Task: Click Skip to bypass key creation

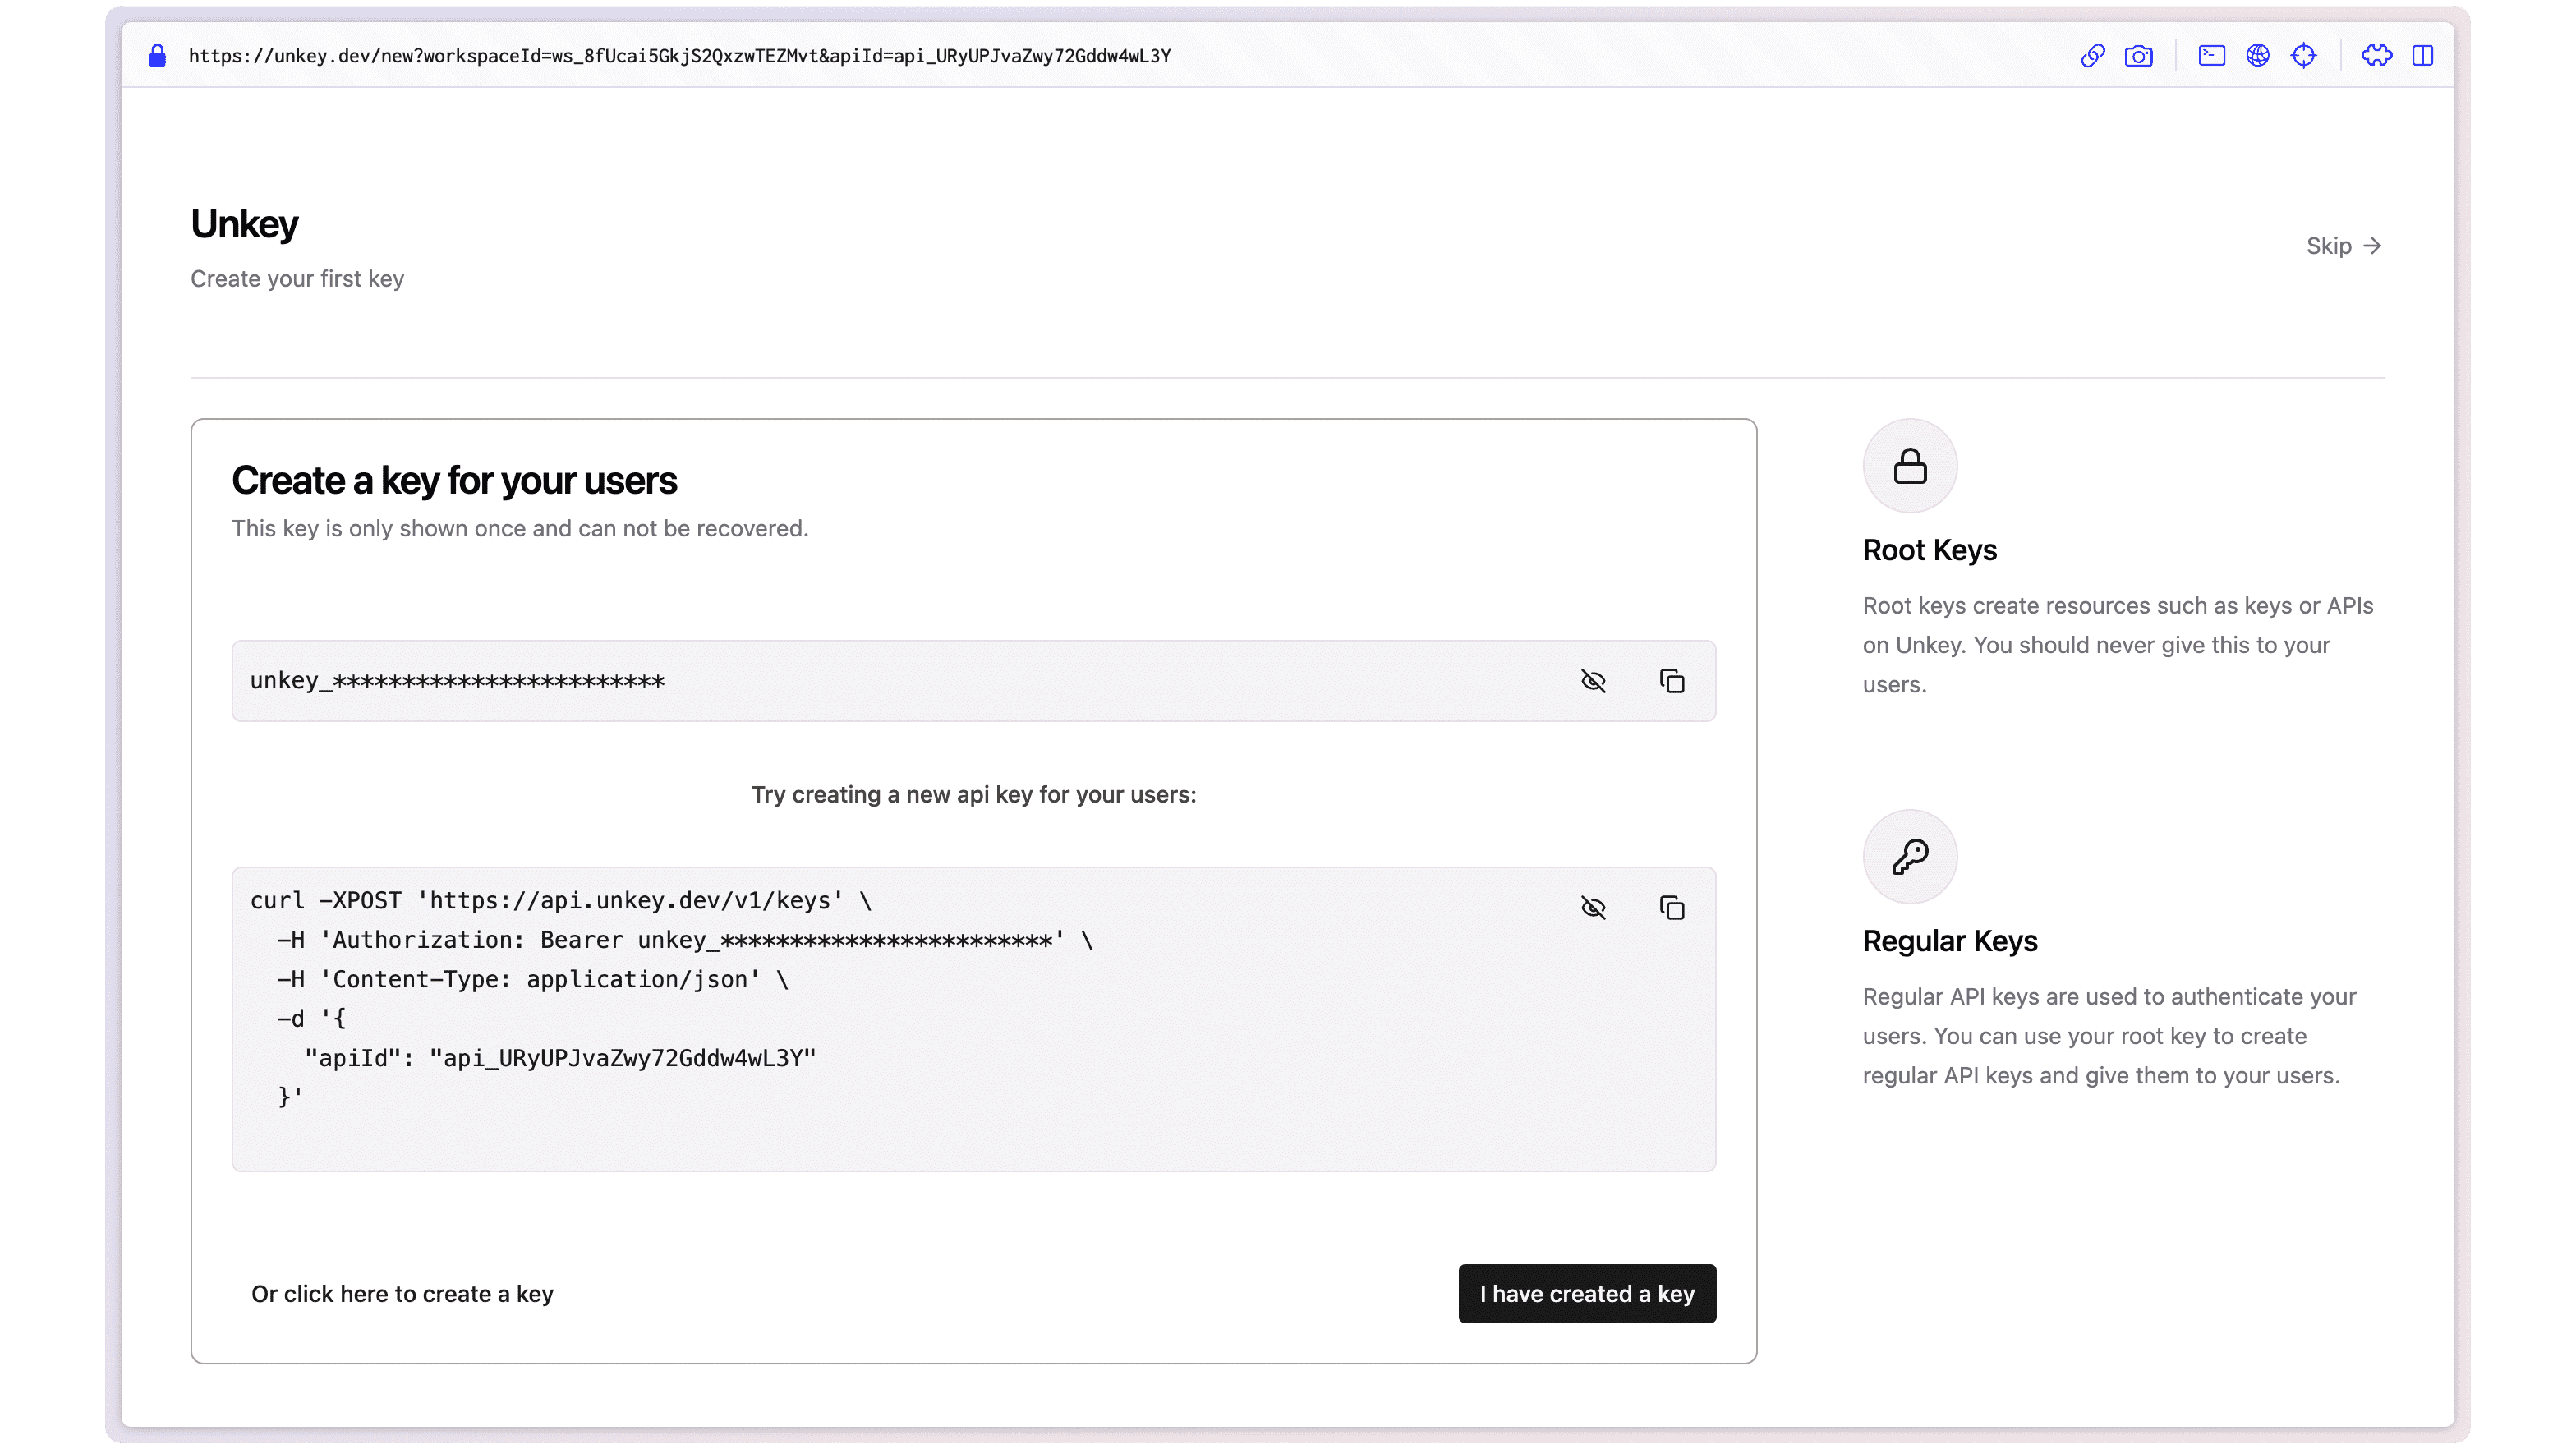Action: point(2344,246)
